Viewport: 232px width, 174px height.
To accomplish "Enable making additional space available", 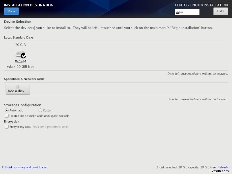I will point(7,116).
